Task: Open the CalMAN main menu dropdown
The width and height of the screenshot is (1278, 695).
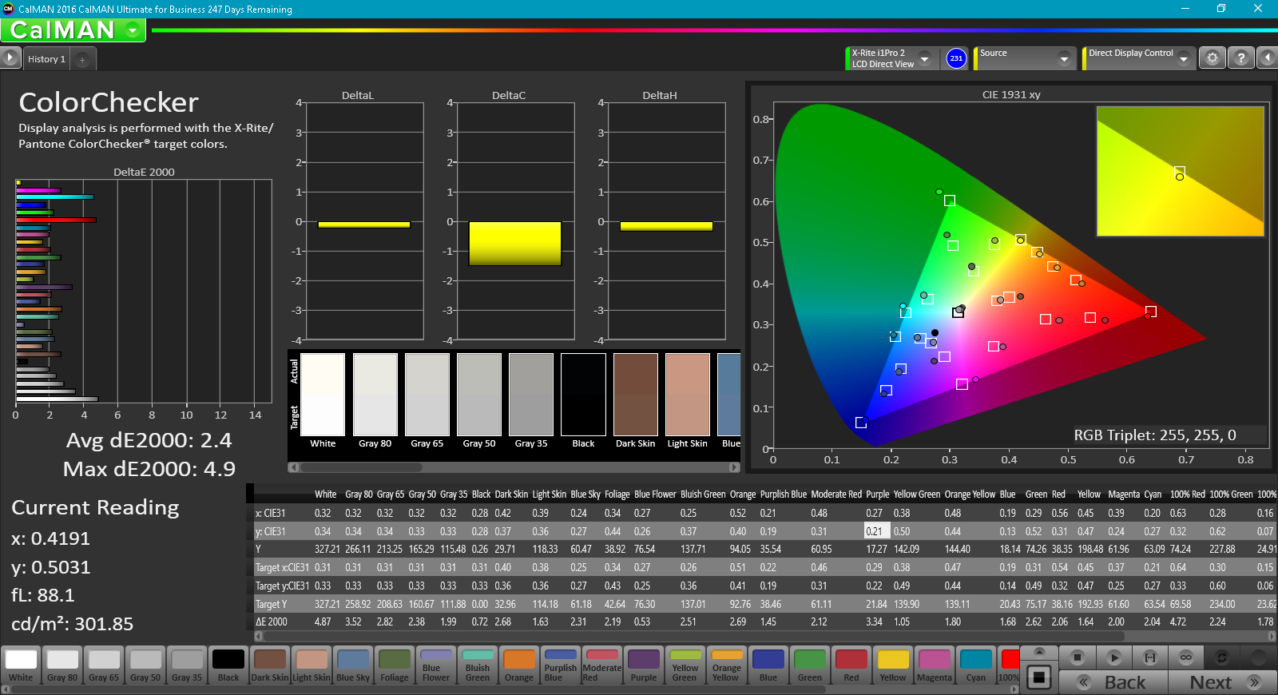Action: tap(133, 30)
